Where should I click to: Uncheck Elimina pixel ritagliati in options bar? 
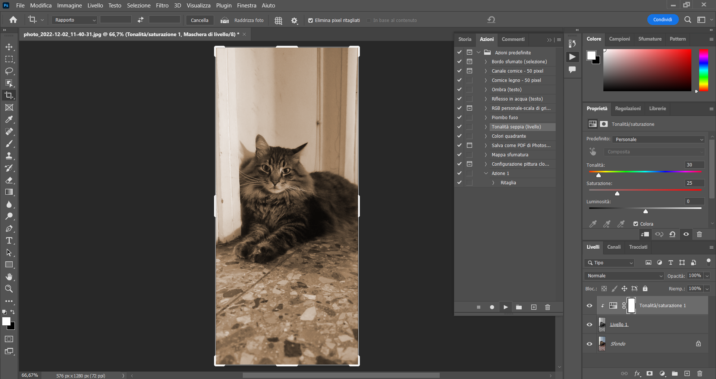tap(311, 20)
